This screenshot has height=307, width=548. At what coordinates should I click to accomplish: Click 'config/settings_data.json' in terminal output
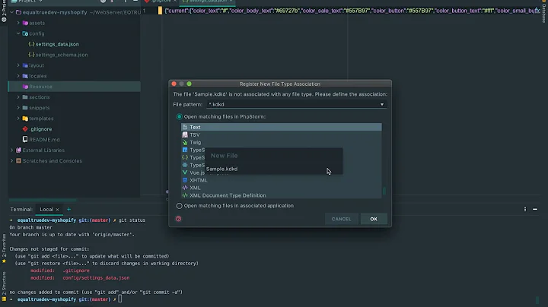tap(96, 278)
